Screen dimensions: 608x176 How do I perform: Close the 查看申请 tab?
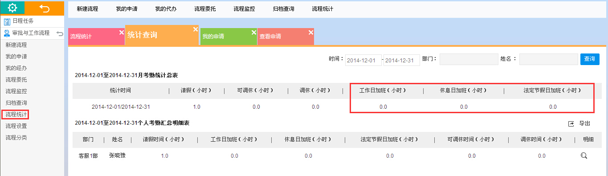coord(310,33)
